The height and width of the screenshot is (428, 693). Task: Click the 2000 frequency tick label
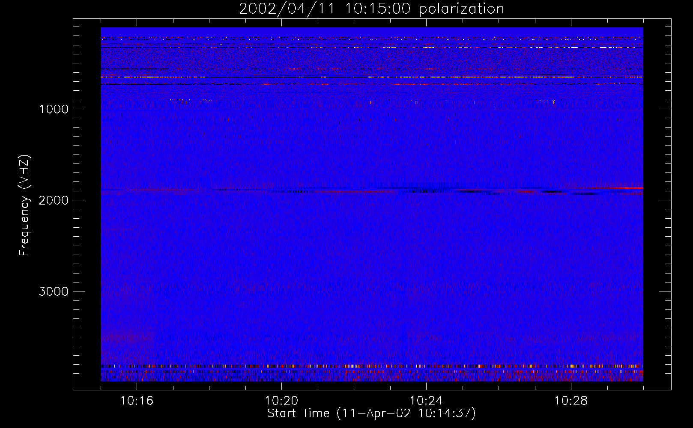(x=54, y=200)
